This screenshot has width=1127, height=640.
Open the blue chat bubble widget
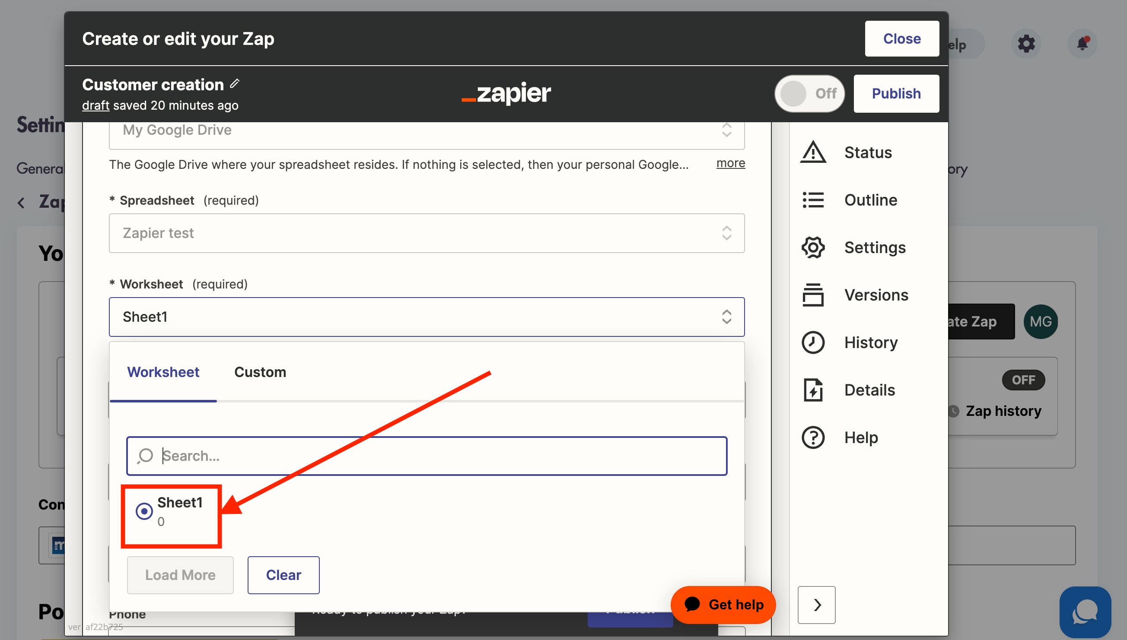(1085, 612)
